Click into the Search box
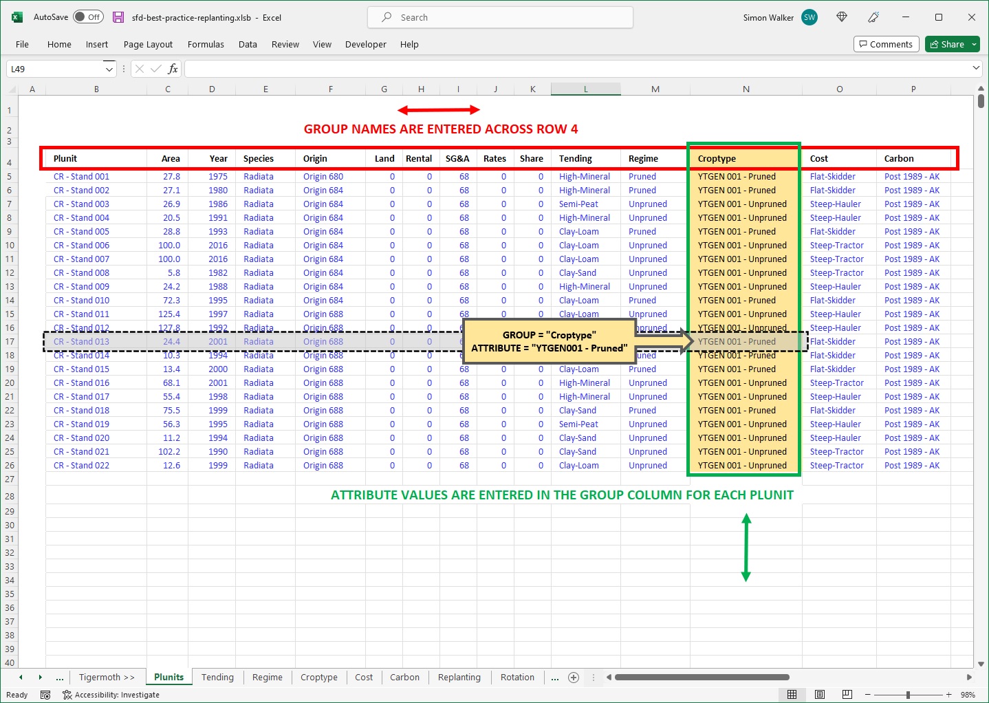 pos(500,17)
